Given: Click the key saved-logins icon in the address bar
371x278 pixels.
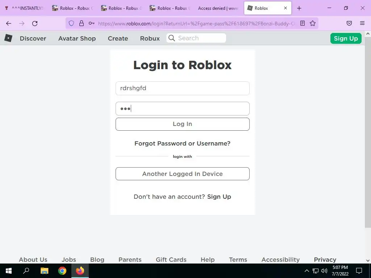Looking at the screenshot, I should point(92,23).
